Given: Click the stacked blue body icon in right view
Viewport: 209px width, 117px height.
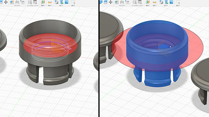Looking at the screenshot, I should pos(106,2).
